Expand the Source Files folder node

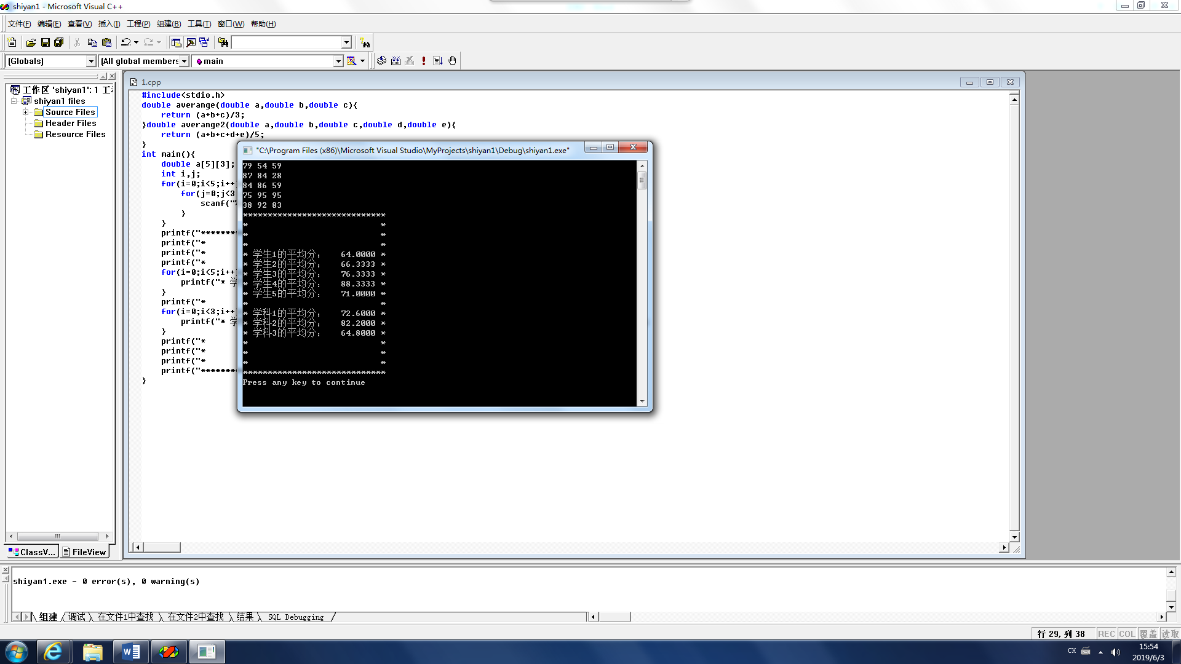tap(25, 112)
